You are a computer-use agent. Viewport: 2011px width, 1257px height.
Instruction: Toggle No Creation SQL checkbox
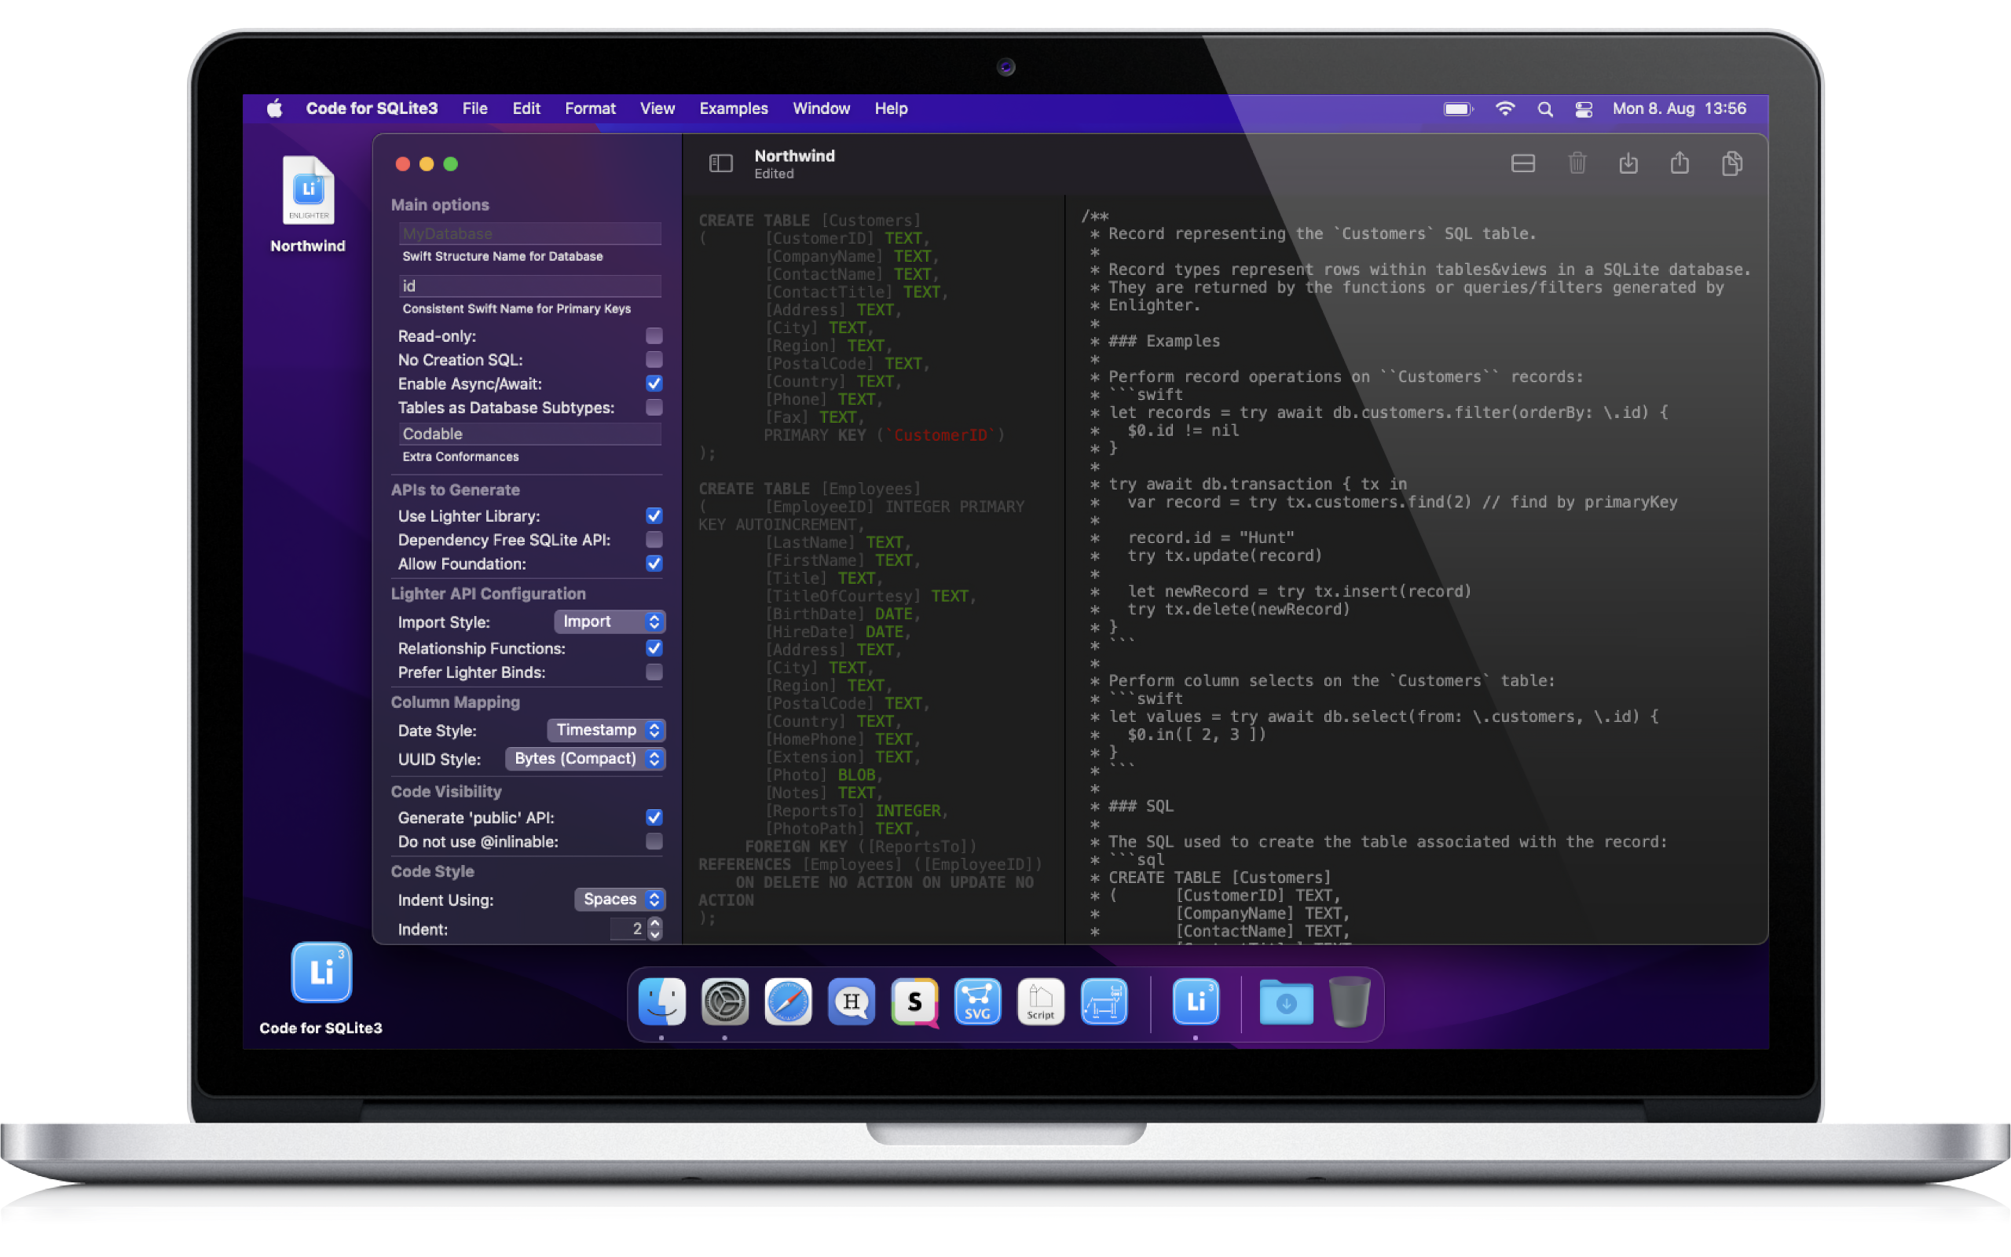pyautogui.click(x=654, y=360)
